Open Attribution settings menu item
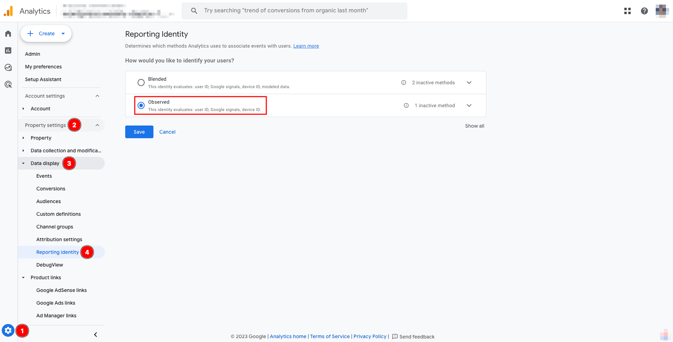Screen dimensions: 673x342 [x=59, y=239]
